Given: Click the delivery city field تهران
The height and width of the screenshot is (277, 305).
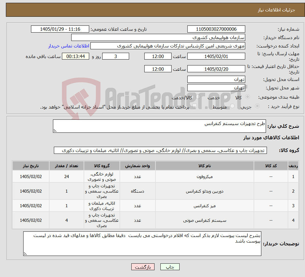Looking at the screenshot, I should pos(216,88).
